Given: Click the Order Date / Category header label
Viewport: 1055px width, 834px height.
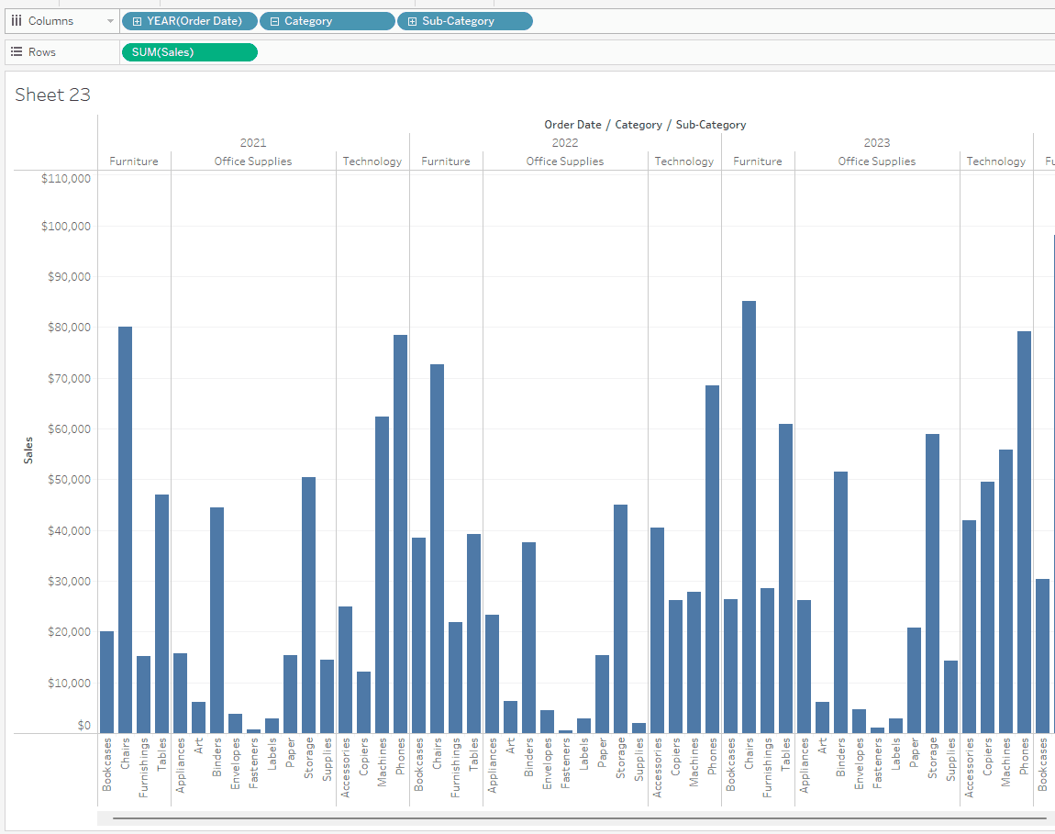Looking at the screenshot, I should (604, 125).
